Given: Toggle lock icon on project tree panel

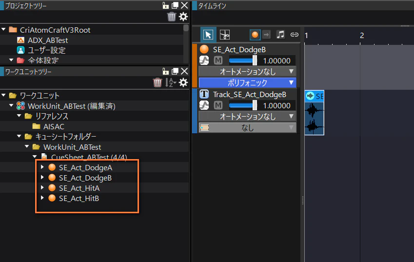Looking at the screenshot, I should point(165,5).
